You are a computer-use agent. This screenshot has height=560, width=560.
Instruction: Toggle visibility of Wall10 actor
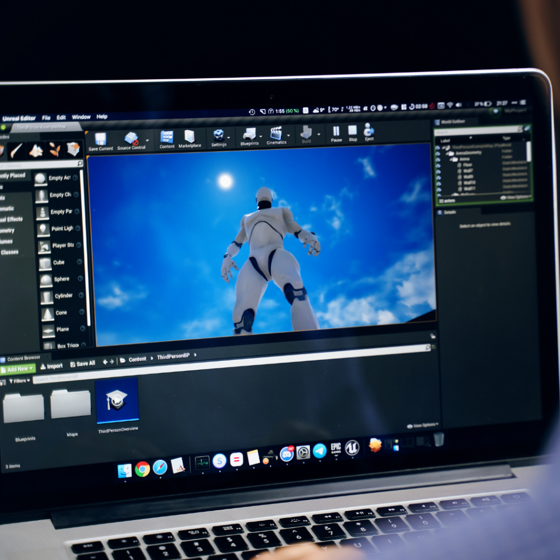439,183
